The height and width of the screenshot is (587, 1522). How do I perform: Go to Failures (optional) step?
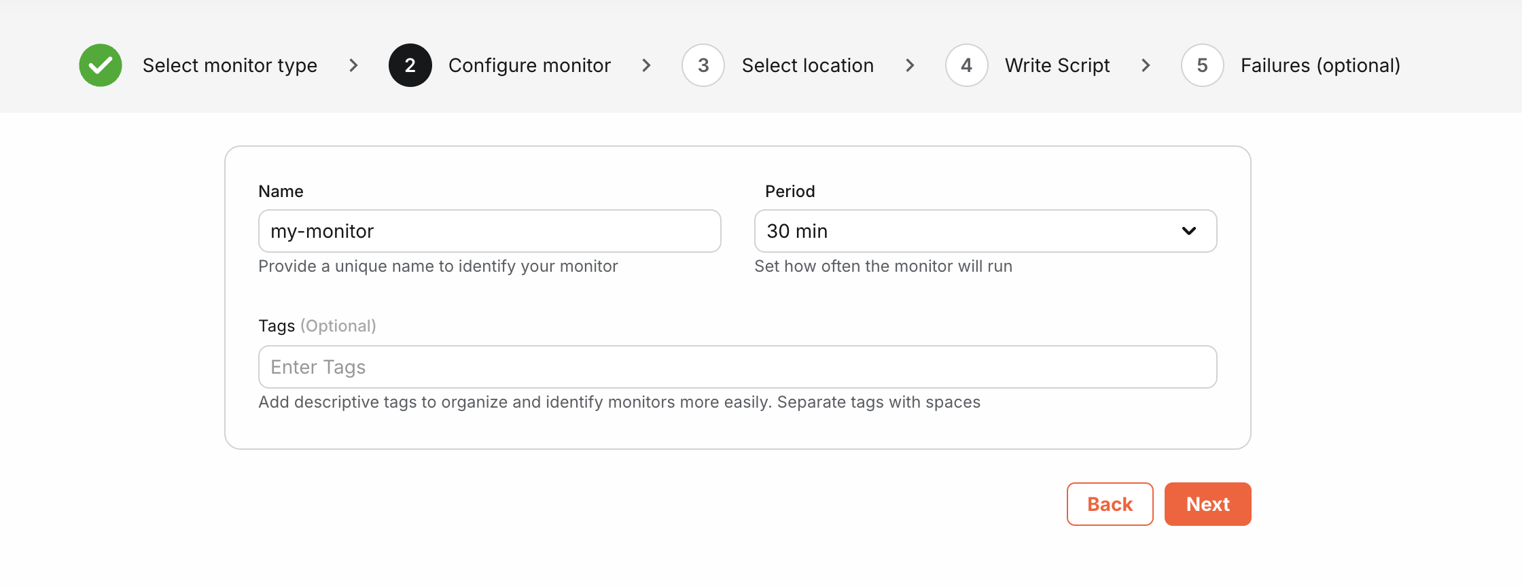1320,65
